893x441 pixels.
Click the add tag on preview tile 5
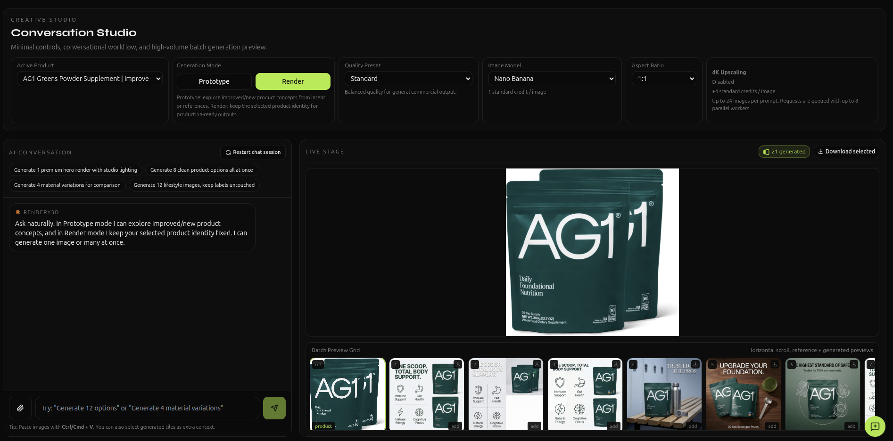coord(772,426)
